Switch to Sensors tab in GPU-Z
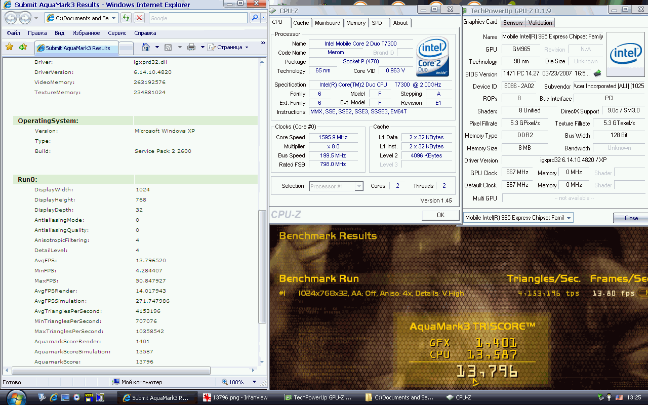648x405 pixels. pos(513,23)
